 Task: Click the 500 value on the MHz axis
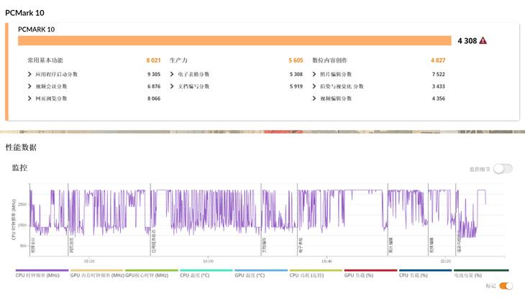23,246
